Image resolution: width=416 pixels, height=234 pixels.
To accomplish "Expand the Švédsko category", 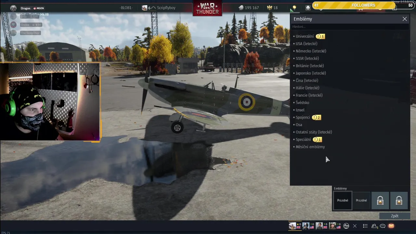I will pos(301,103).
